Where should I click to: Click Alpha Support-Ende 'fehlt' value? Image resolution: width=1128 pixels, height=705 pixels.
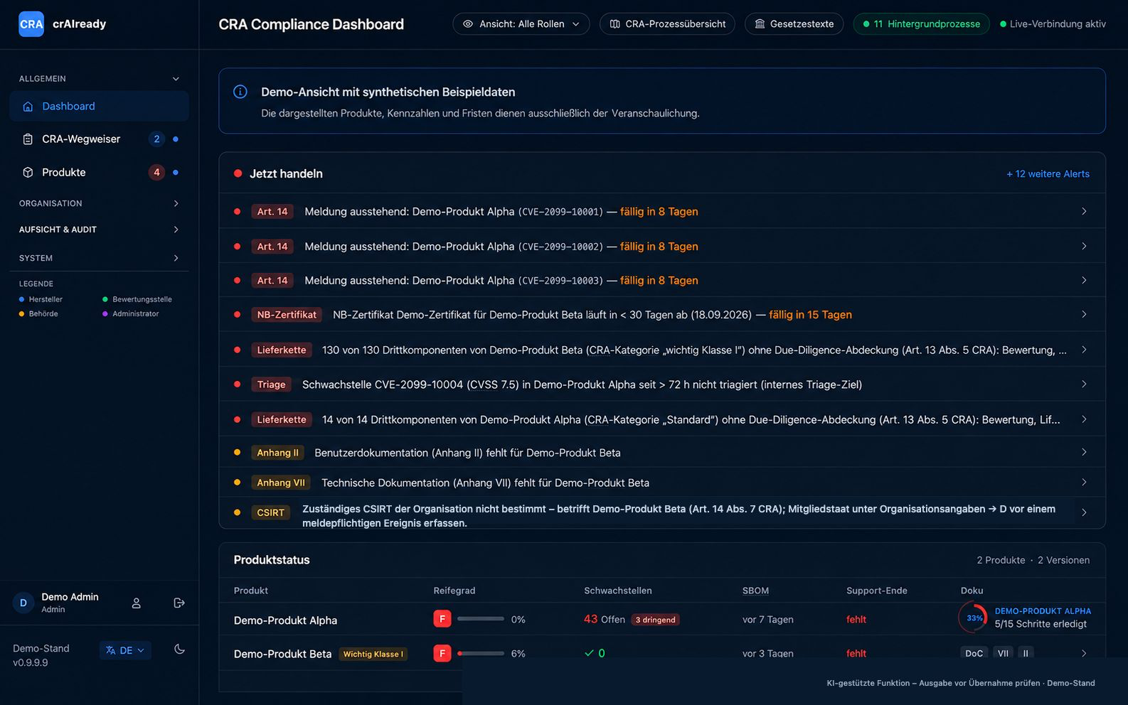pos(856,620)
